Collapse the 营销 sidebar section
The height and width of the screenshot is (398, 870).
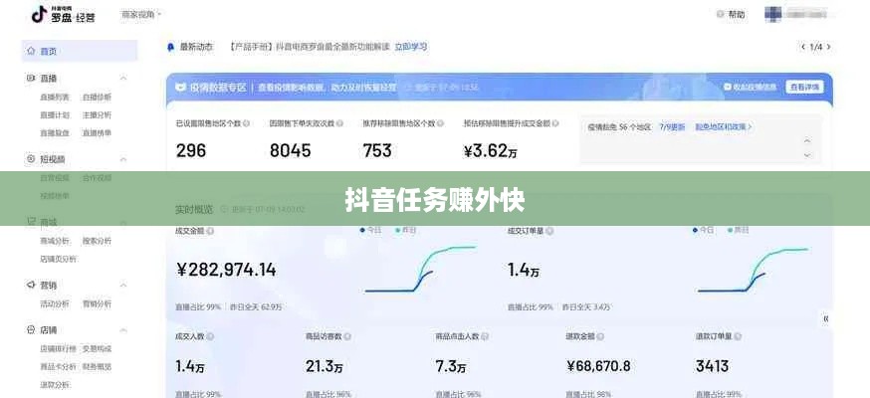click(x=123, y=285)
